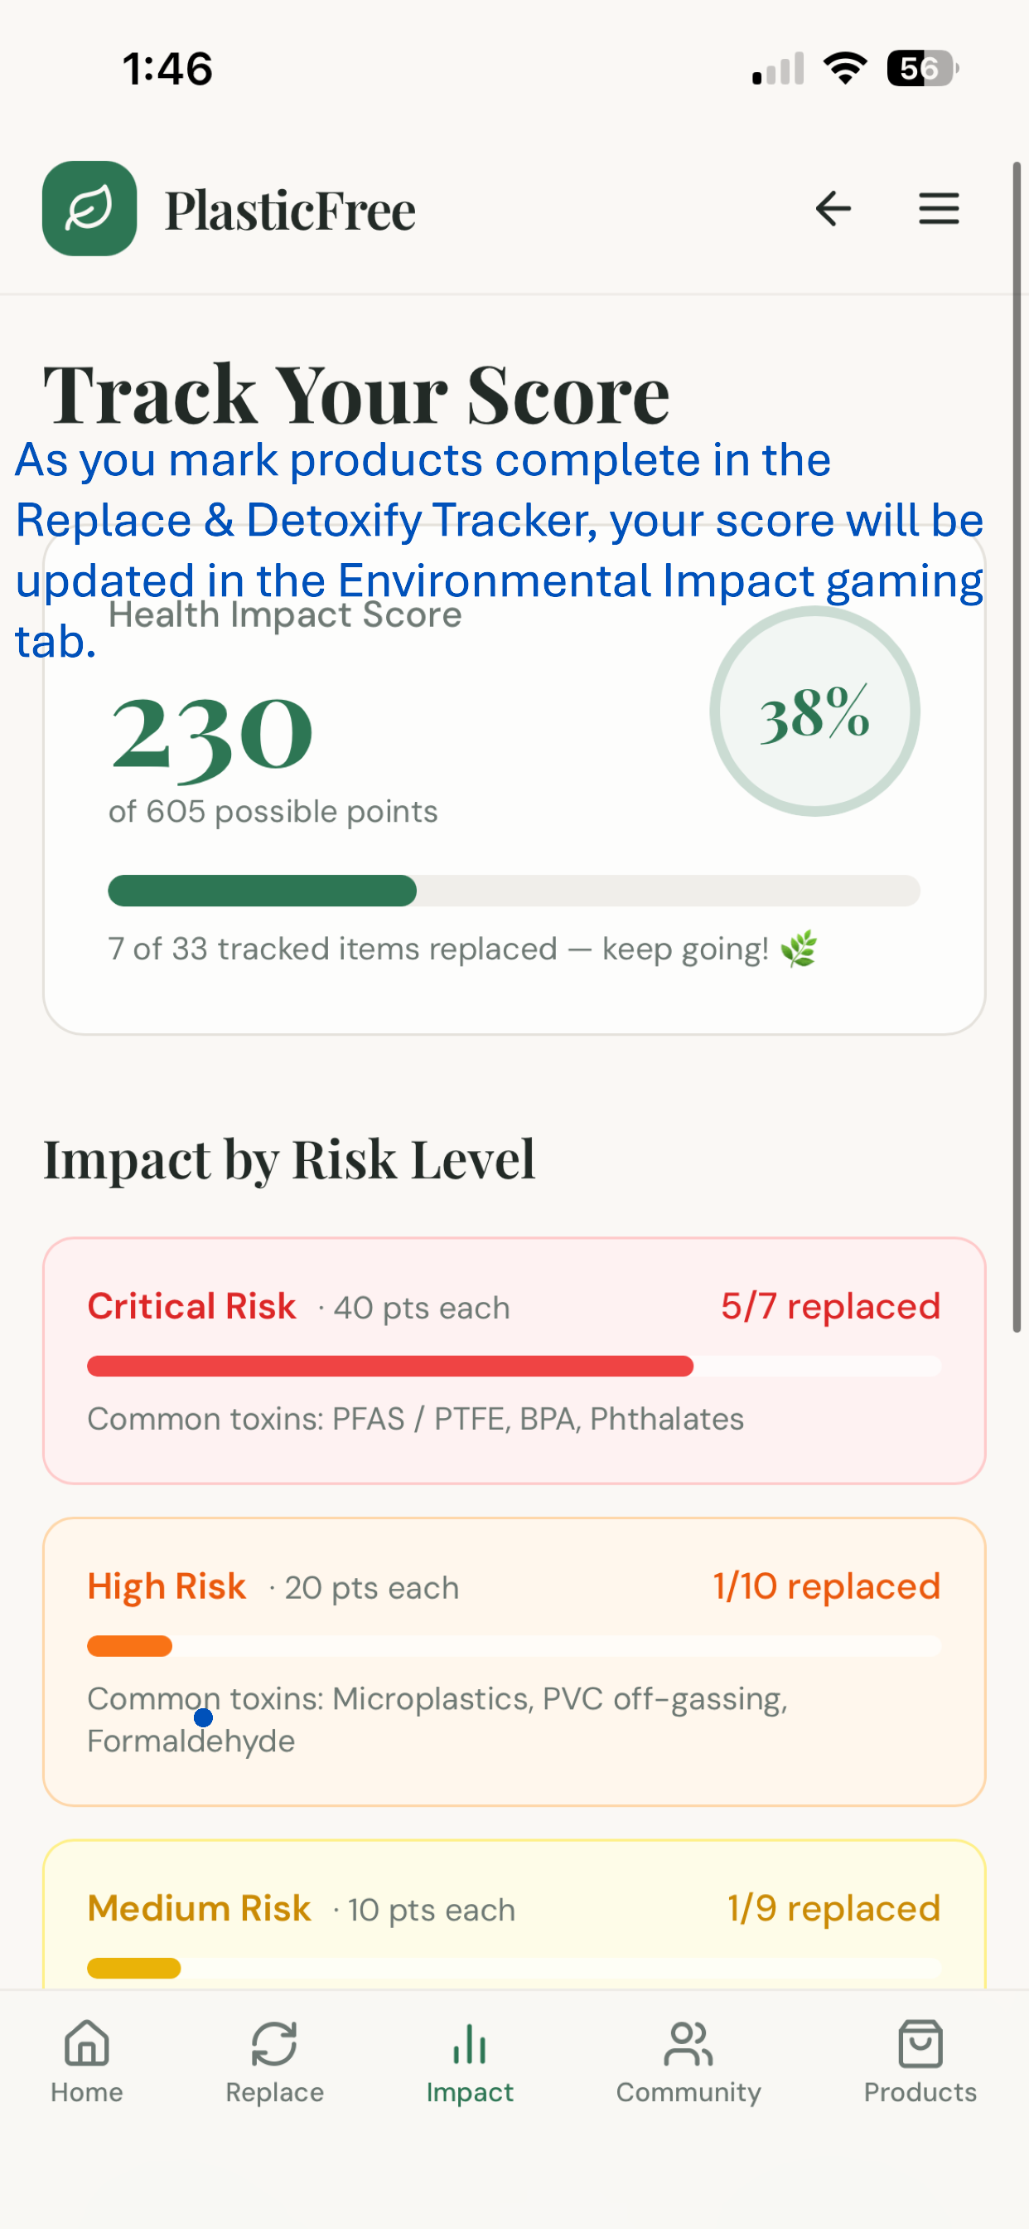Tap the 1/10 replaced label
Image resolution: width=1029 pixels, height=2229 pixels.
click(827, 1586)
